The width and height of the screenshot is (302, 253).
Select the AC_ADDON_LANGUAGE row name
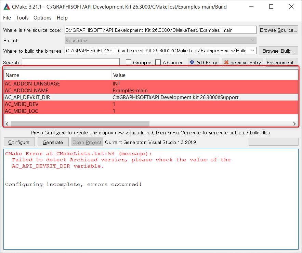click(x=32, y=83)
